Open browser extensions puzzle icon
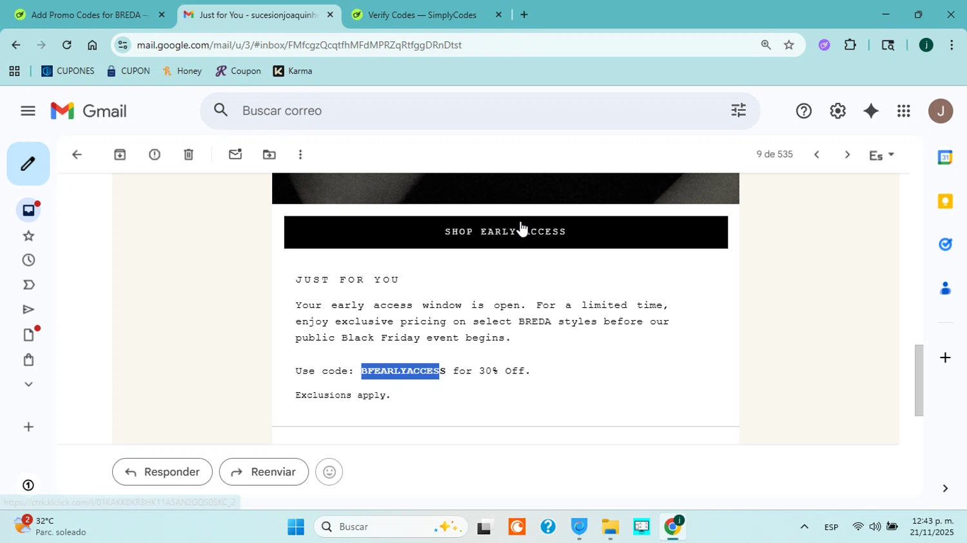The image size is (967, 543). [850, 45]
